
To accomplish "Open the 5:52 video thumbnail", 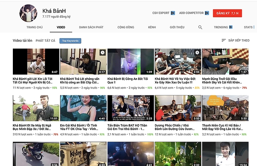I will (x=225, y=108).
